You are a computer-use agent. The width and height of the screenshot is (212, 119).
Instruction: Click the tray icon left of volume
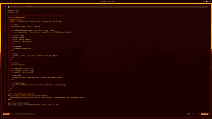pyautogui.click(x=204, y=1)
